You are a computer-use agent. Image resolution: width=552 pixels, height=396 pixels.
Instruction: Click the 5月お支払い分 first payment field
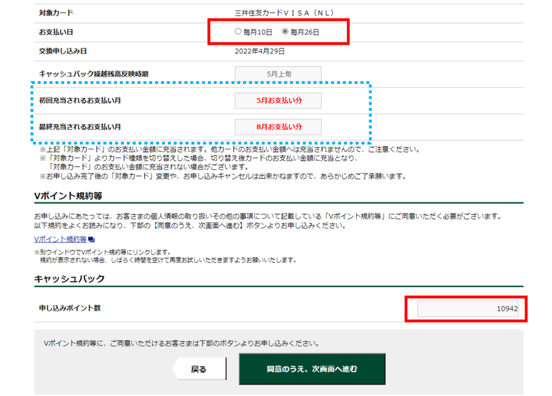tap(278, 101)
